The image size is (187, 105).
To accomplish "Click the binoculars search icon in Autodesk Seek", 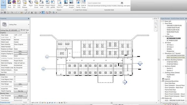I will pos(122,3).
